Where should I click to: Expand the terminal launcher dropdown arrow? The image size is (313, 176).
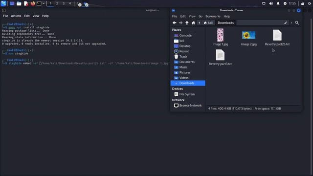(44, 3)
